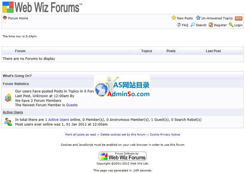Image resolution: width=245 pixels, height=173 pixels.
Task: Open the Forum Home link
Action: coord(18,18)
